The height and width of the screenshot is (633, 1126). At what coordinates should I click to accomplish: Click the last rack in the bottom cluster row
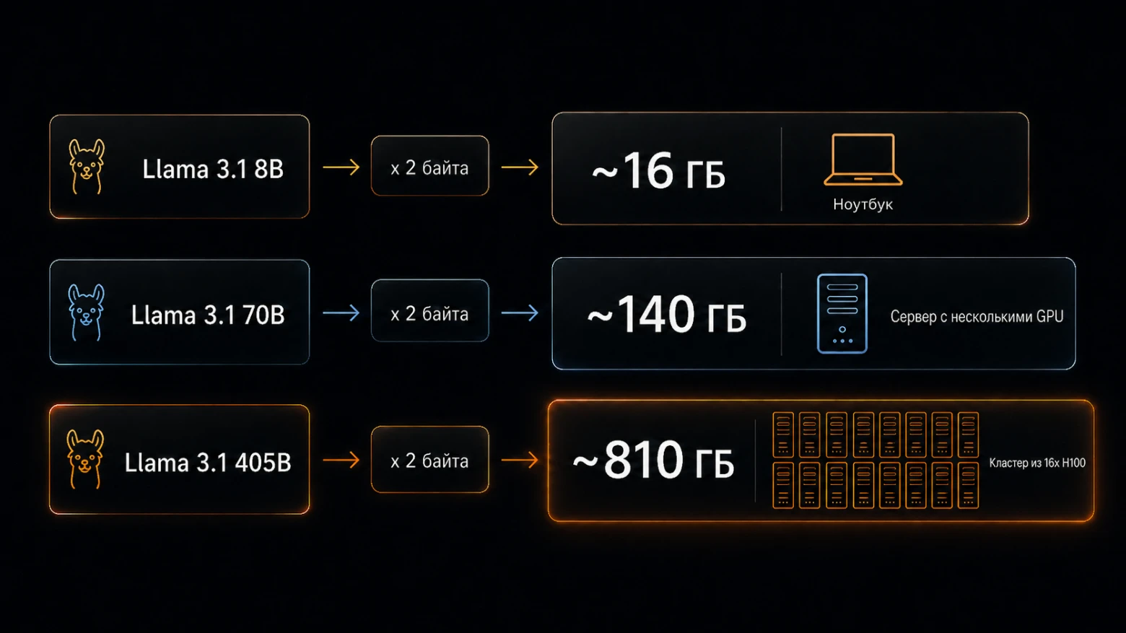968,485
